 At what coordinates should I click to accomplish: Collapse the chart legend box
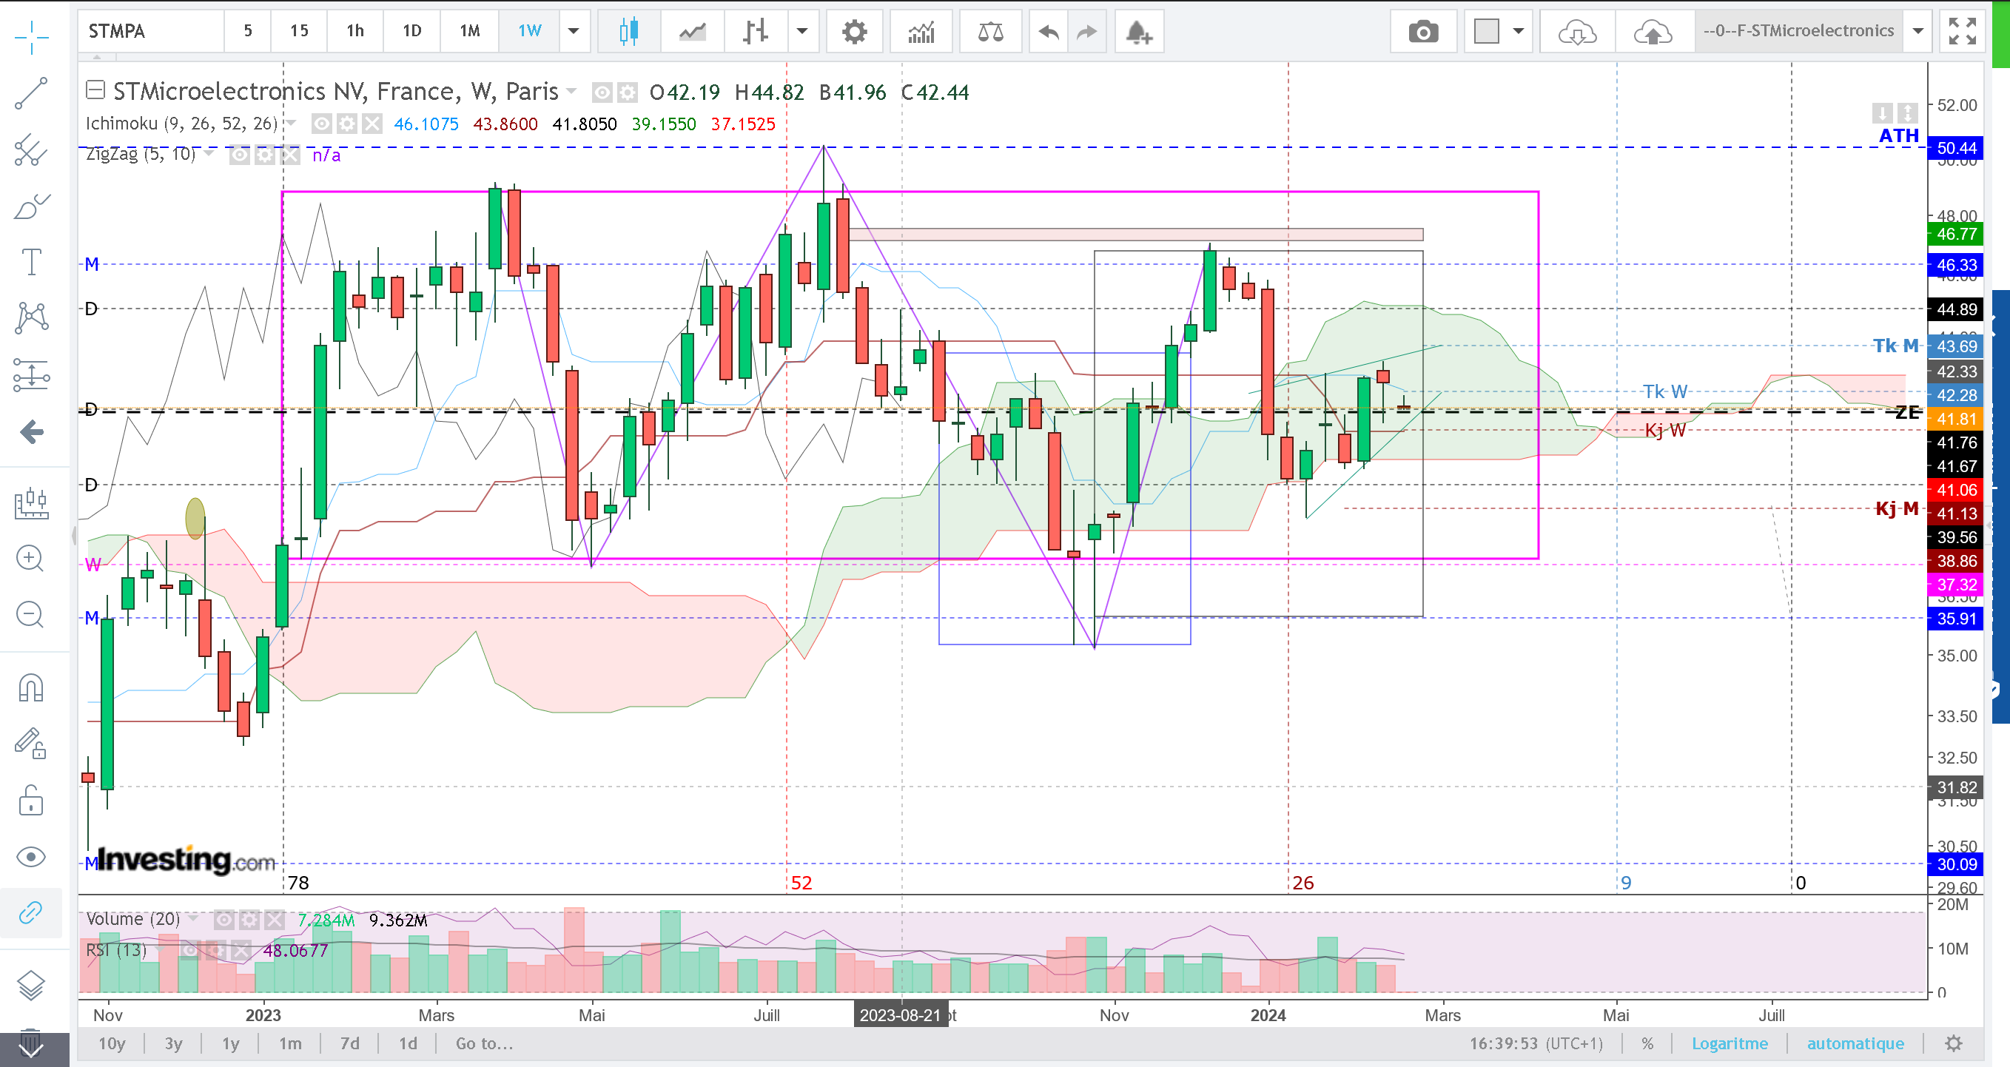click(x=95, y=90)
